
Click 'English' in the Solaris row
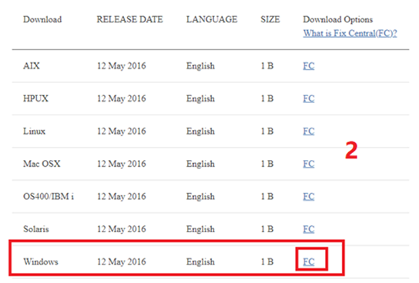200,229
